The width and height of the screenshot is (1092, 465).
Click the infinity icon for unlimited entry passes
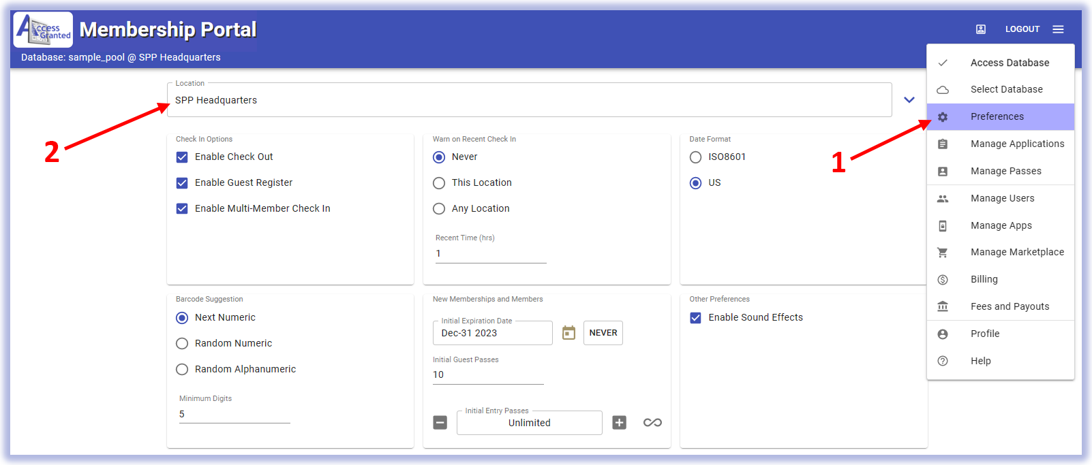click(652, 423)
